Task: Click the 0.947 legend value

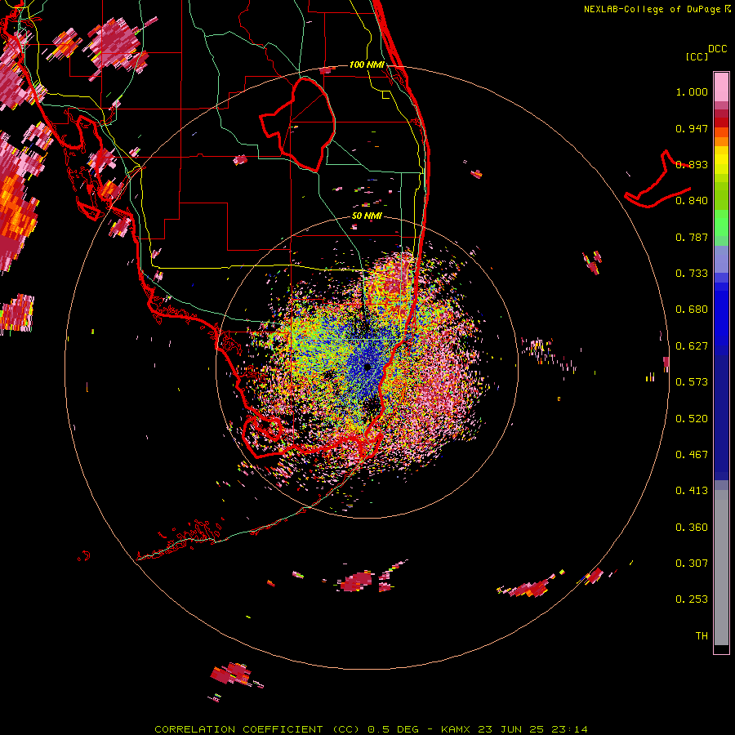Action: coord(692,128)
